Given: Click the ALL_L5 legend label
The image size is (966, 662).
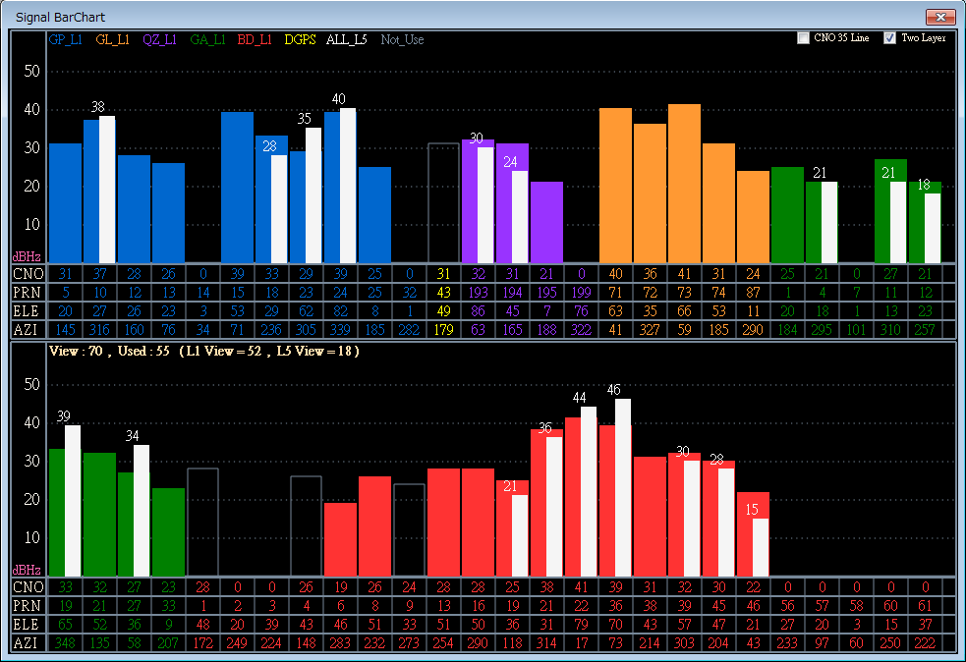Looking at the screenshot, I should (347, 39).
